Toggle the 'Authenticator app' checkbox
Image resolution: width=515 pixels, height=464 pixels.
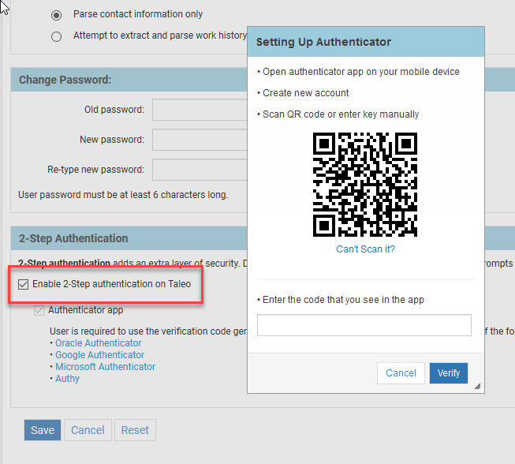(x=39, y=310)
